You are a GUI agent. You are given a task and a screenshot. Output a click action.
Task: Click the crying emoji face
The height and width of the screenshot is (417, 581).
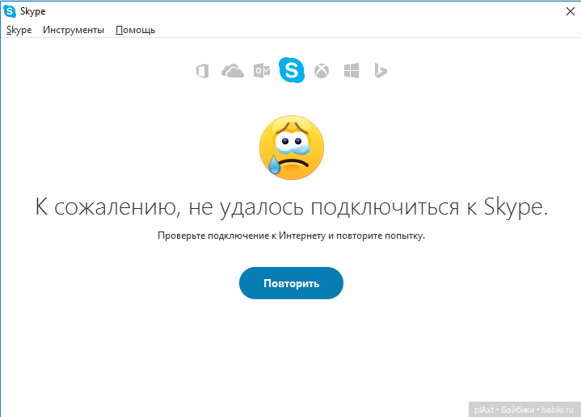[291, 147]
